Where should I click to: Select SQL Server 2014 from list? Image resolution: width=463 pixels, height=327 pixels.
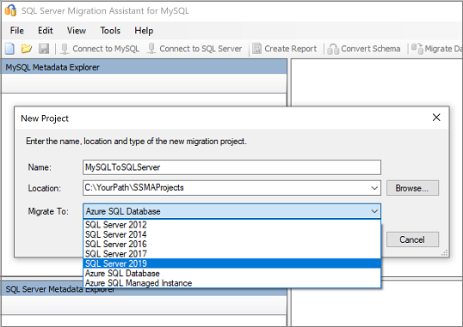pyautogui.click(x=231, y=234)
